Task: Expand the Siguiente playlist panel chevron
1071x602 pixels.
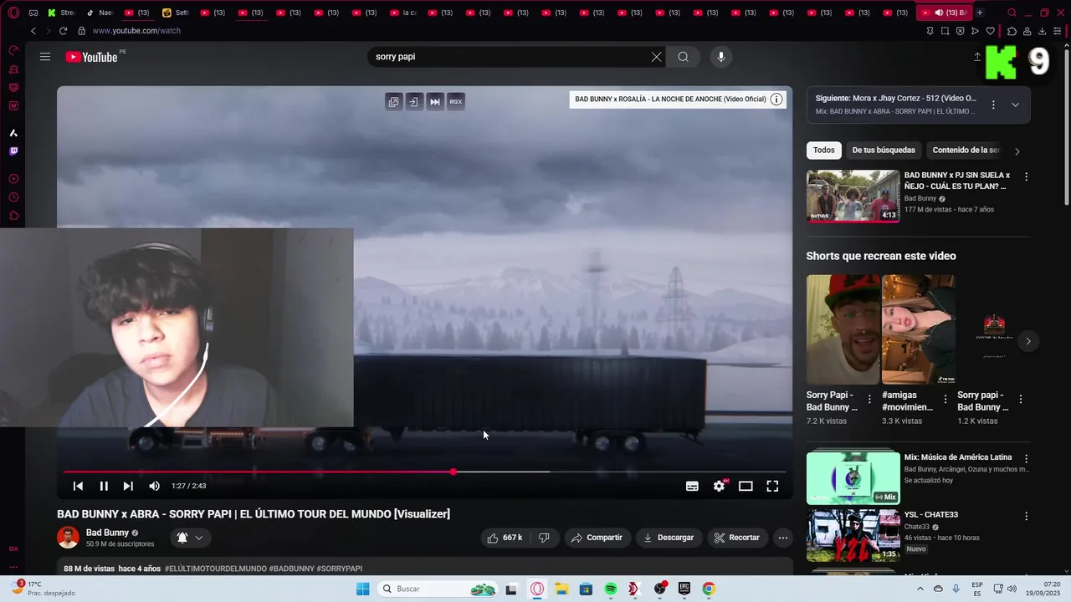Action: (1015, 105)
